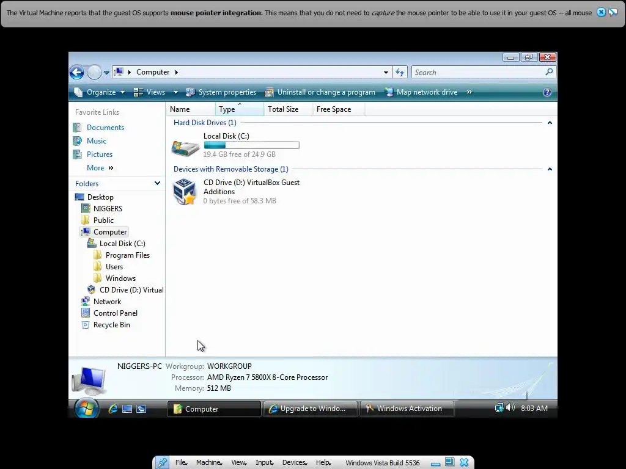Screen dimensions: 626x469
Task: Open Control Panel in the folder tree
Action: coord(116,313)
